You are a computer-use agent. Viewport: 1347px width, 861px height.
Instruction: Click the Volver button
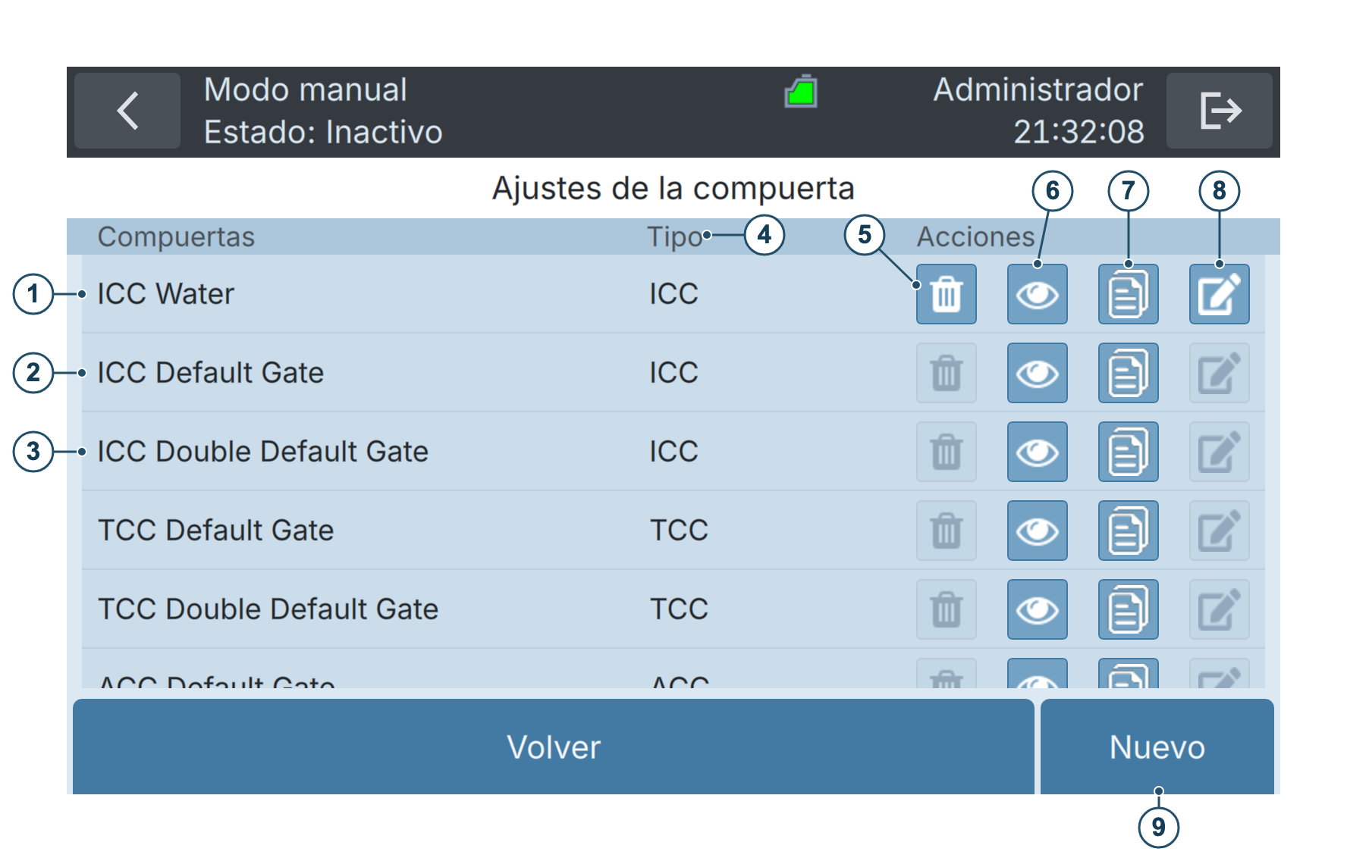554,747
